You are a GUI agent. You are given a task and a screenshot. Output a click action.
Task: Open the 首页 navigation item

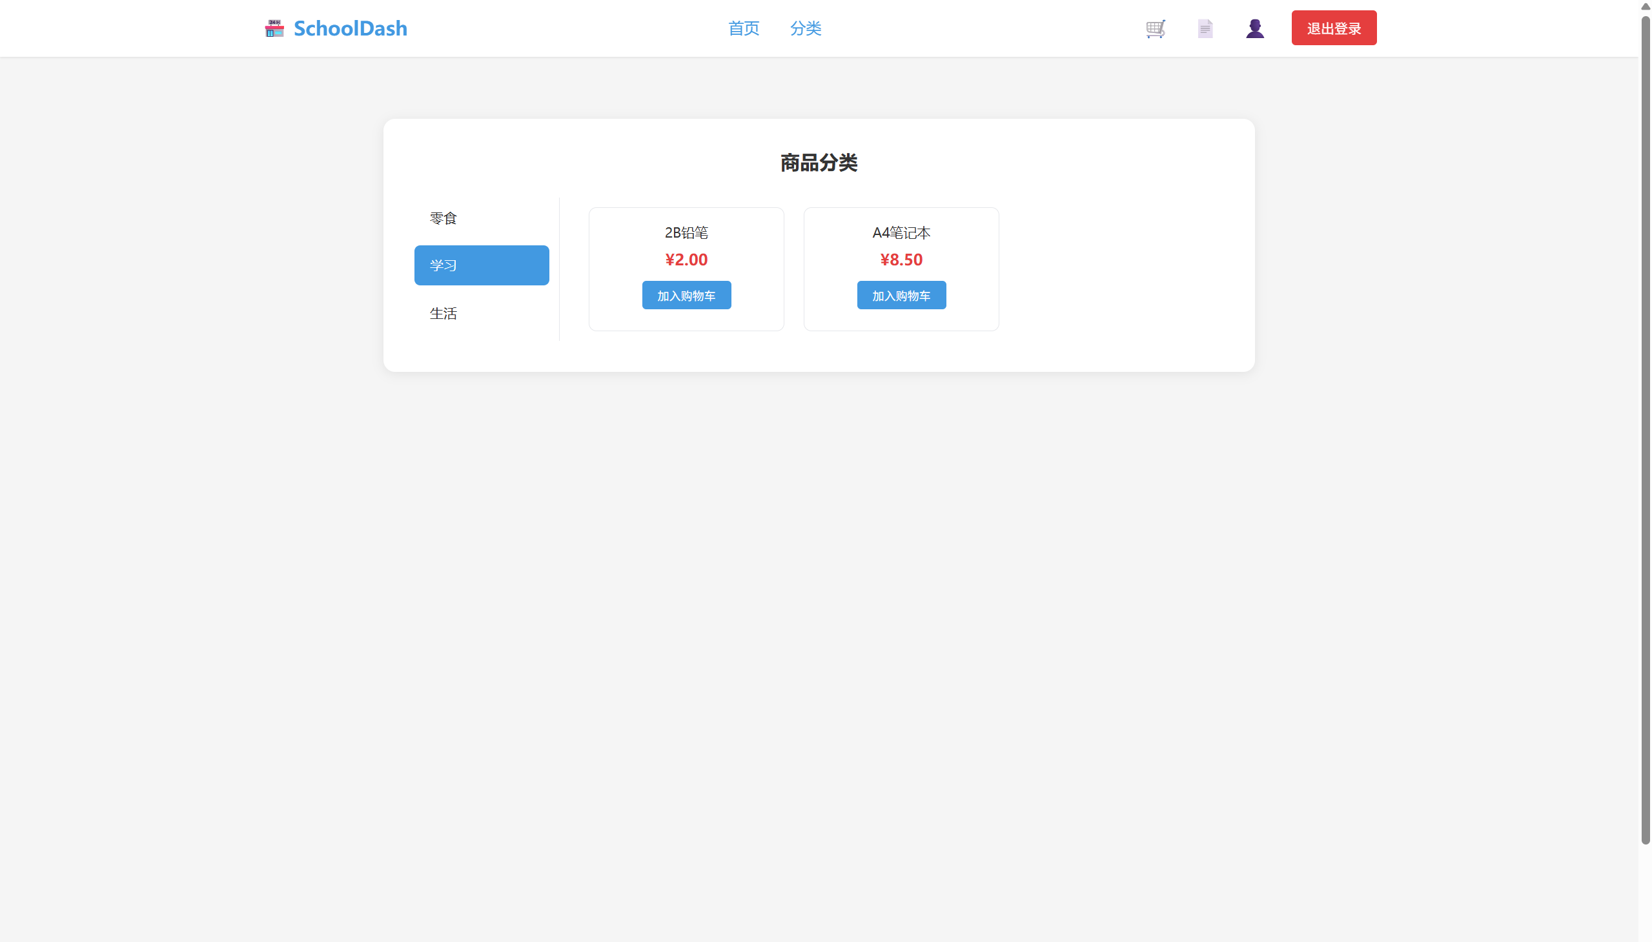[x=742, y=28]
